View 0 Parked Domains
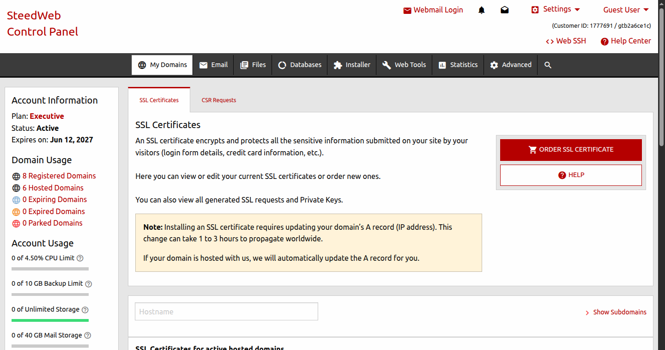Viewport: 665px width, 350px height. click(52, 223)
